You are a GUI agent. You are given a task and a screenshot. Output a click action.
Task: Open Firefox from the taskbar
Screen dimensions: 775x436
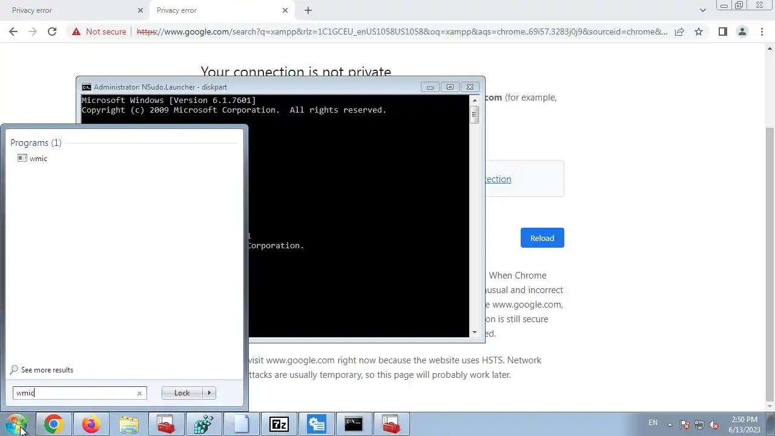click(x=91, y=424)
